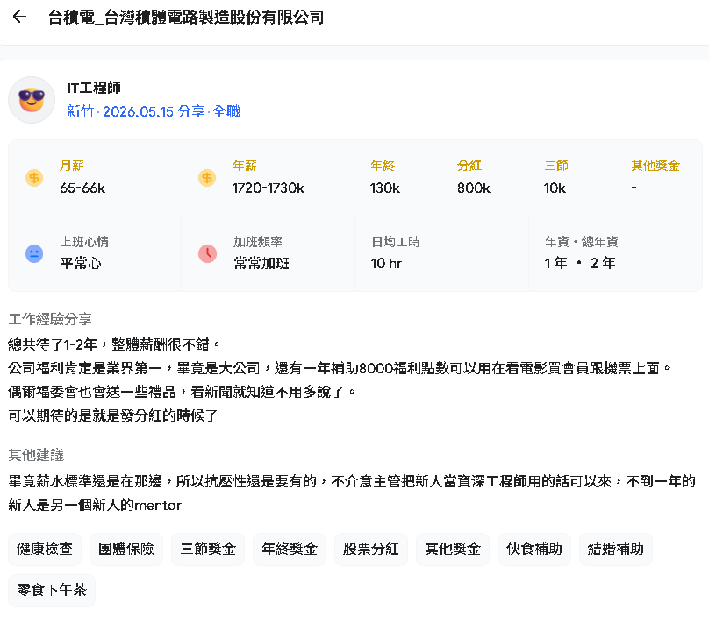The image size is (709, 617).
Task: Click the 月薪 dollar coin icon
Action: 34,178
